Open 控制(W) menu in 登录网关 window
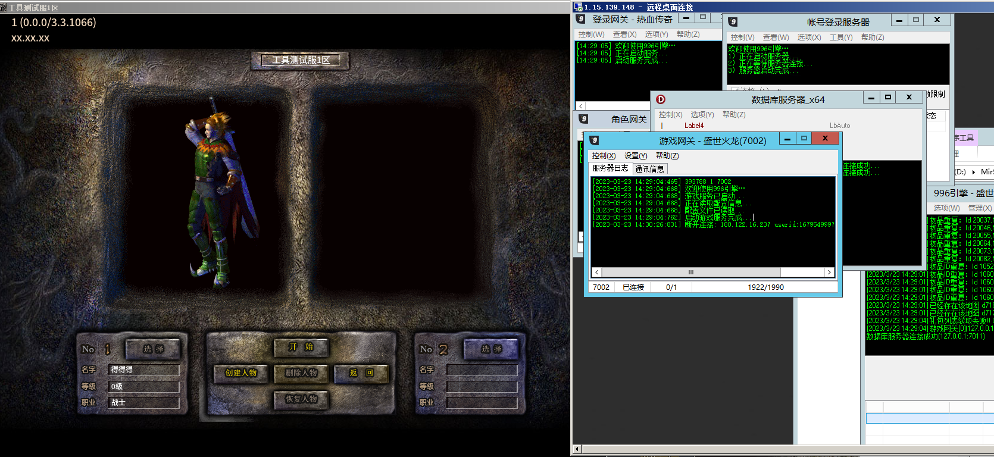Viewport: 994px width, 457px height. [591, 35]
